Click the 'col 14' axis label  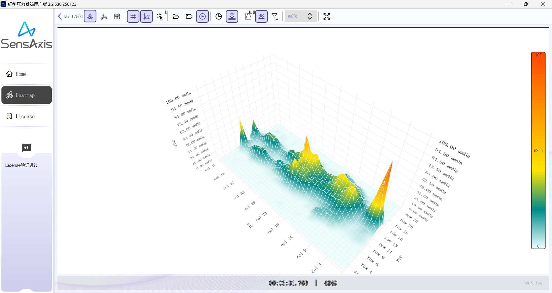click(287, 241)
